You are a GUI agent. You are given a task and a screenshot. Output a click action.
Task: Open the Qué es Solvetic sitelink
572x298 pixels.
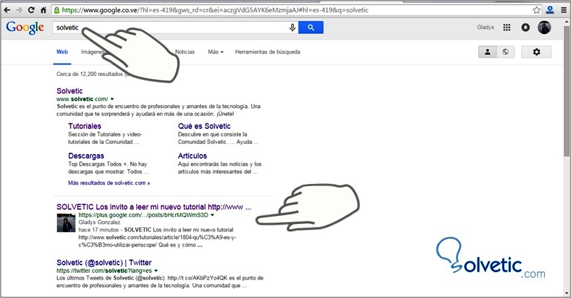tap(204, 126)
